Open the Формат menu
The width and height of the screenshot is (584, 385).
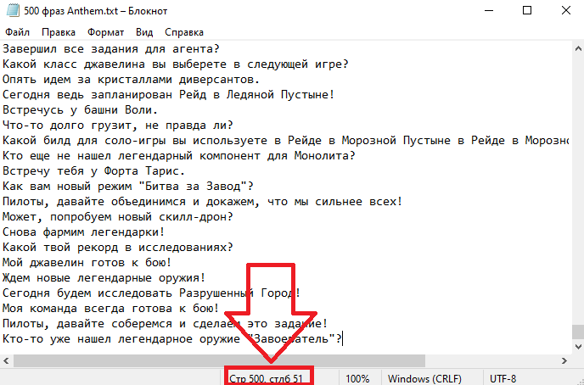(x=104, y=31)
